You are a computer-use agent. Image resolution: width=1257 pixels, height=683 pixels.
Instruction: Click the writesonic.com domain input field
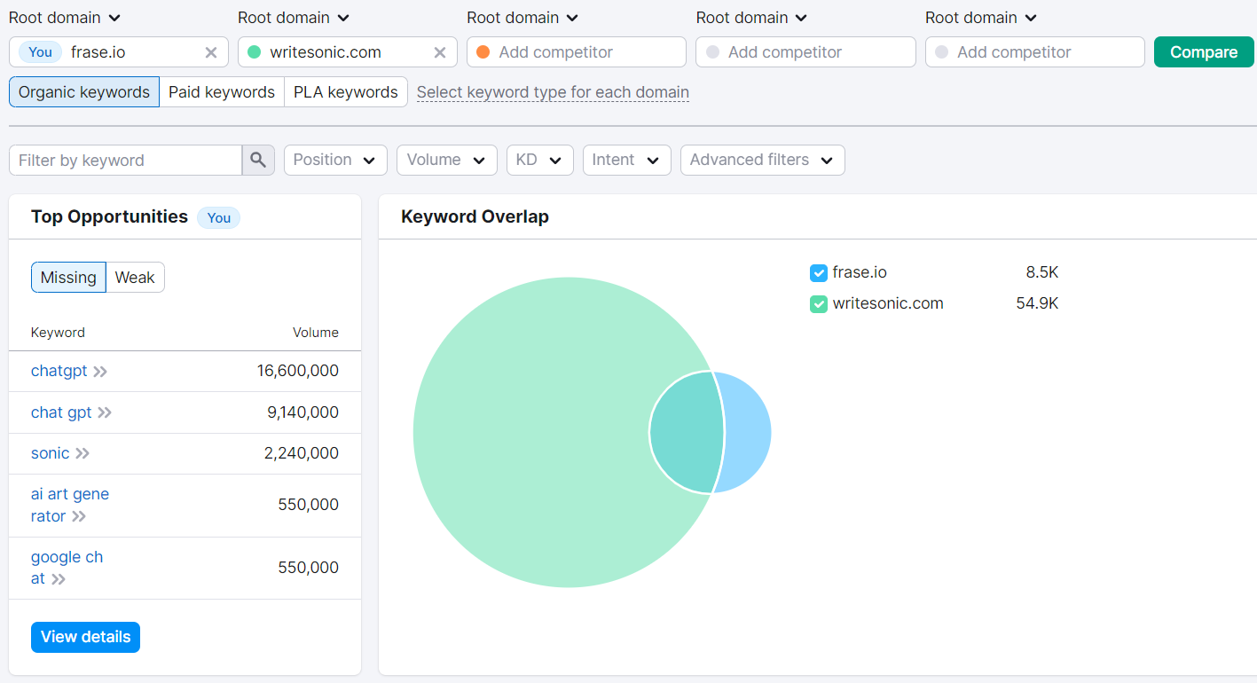tap(348, 52)
